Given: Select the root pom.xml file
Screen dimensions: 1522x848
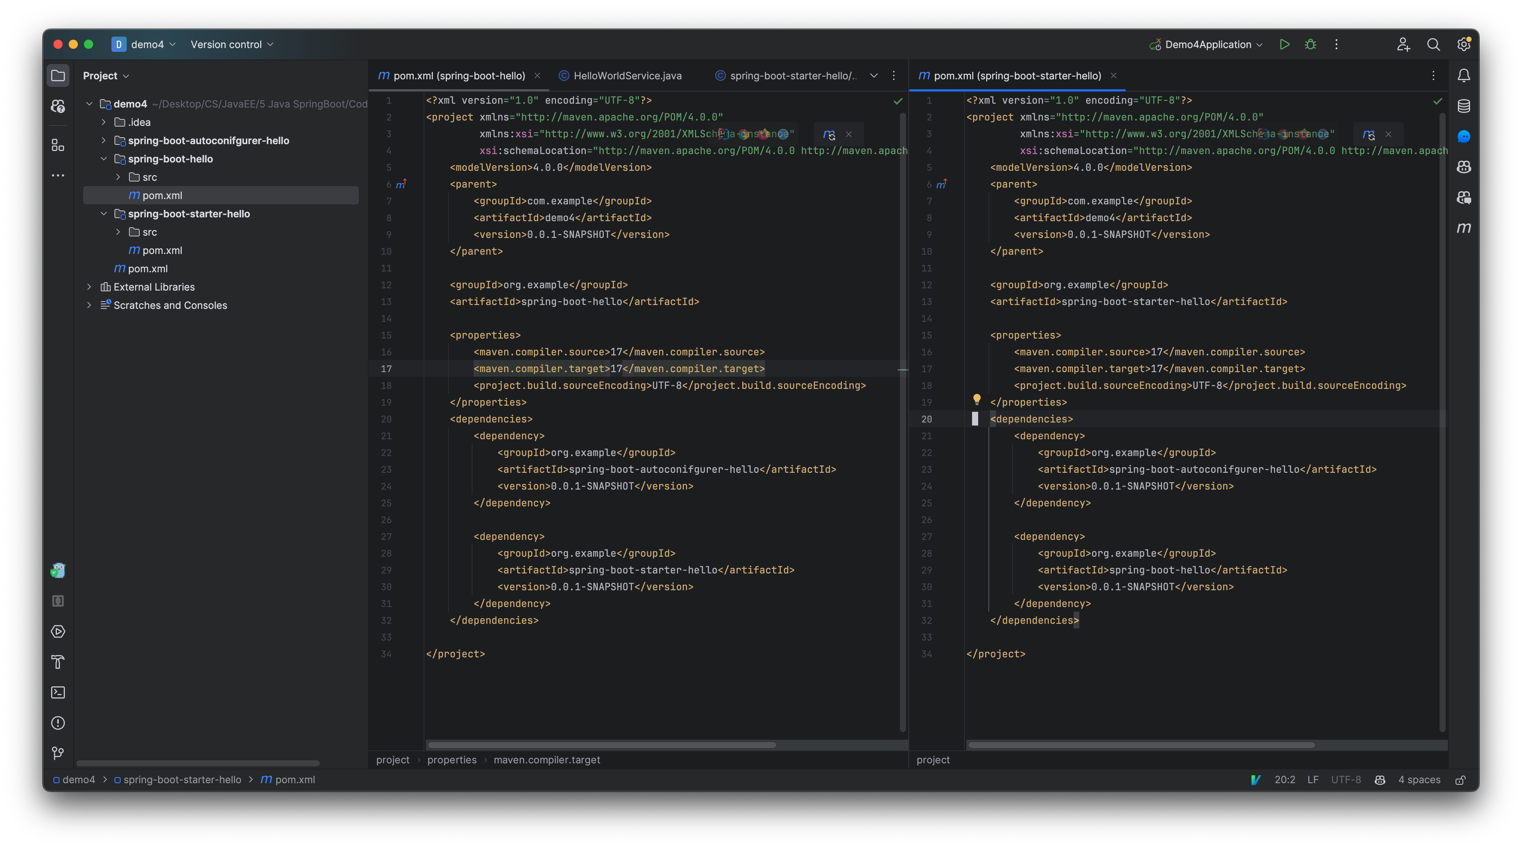Looking at the screenshot, I should tap(140, 268).
